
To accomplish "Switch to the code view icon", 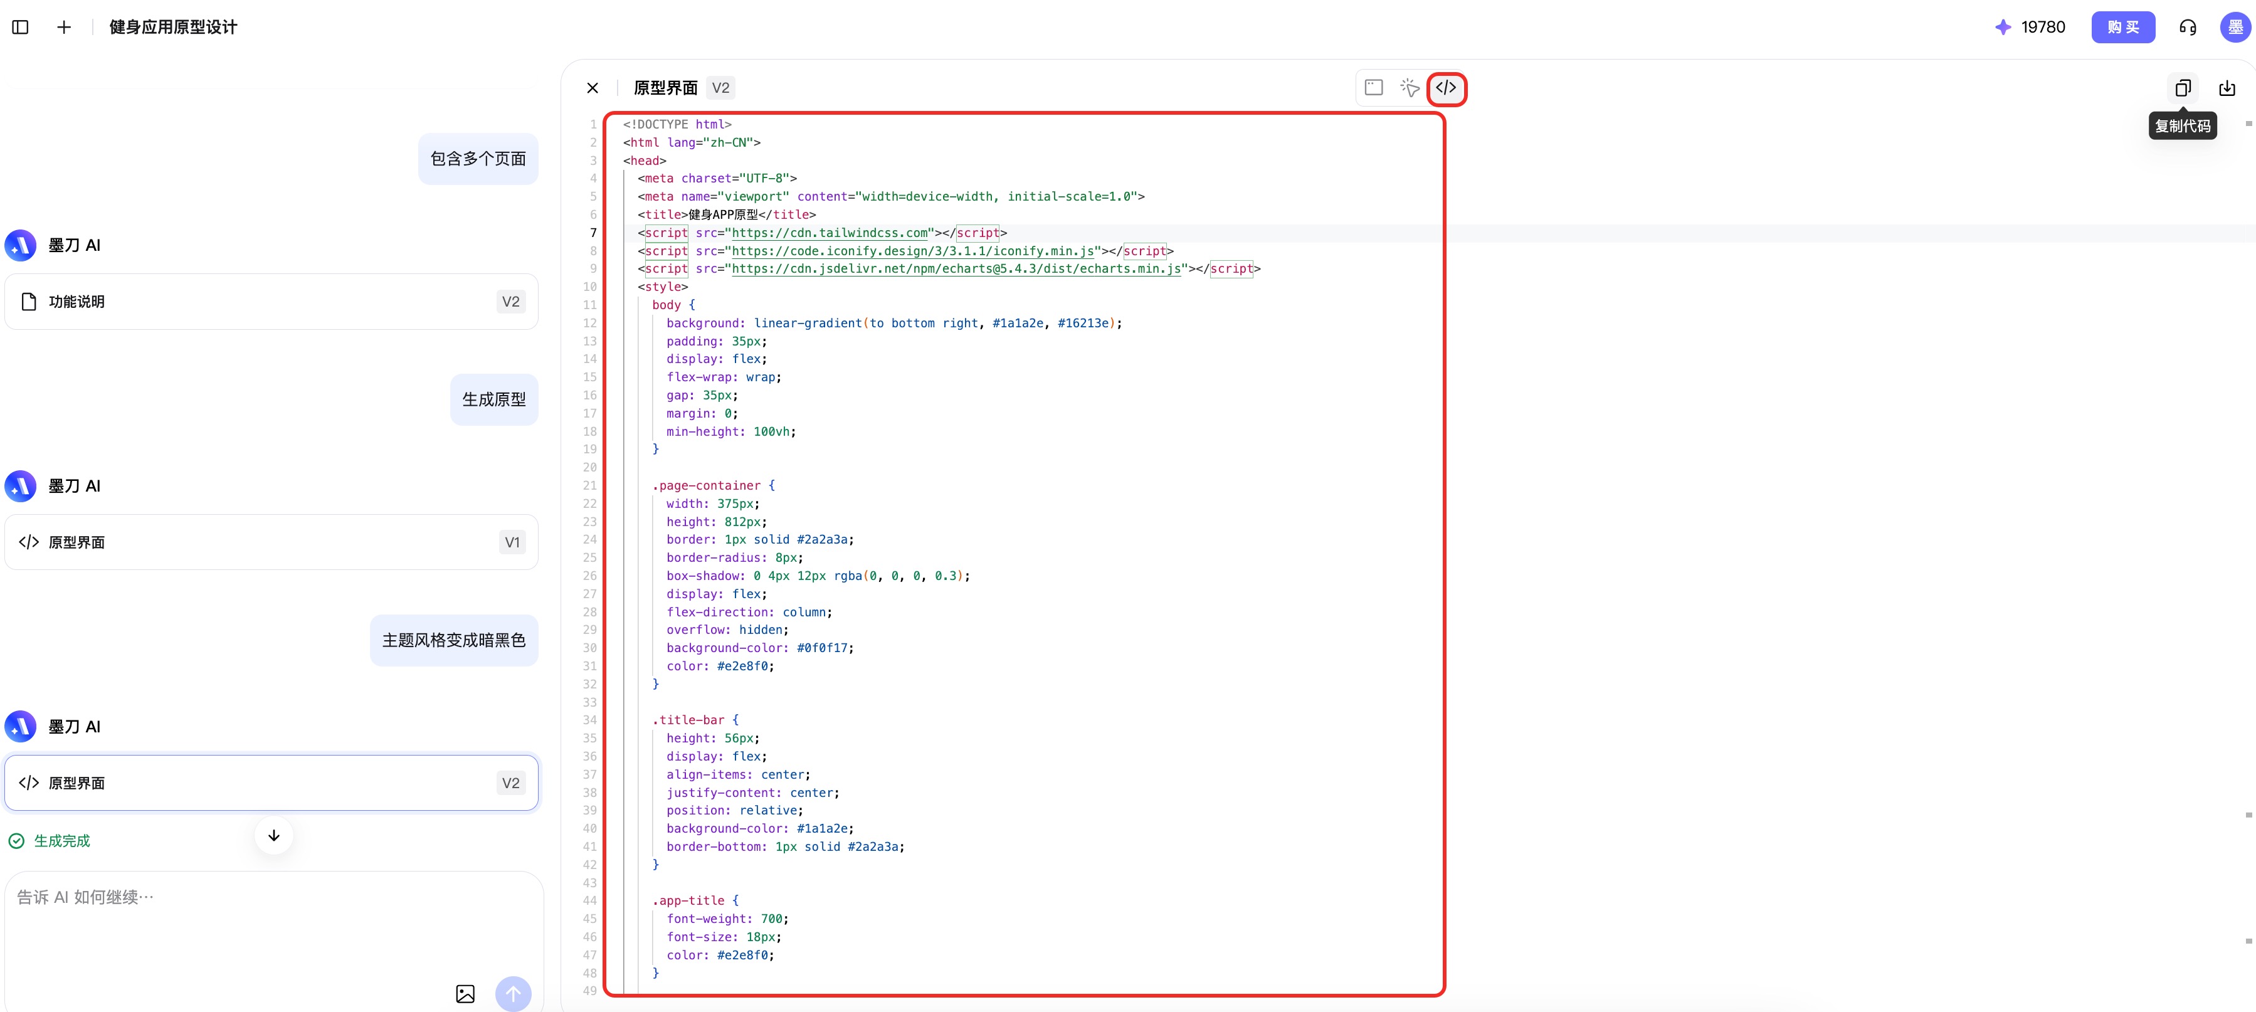I will click(1446, 88).
